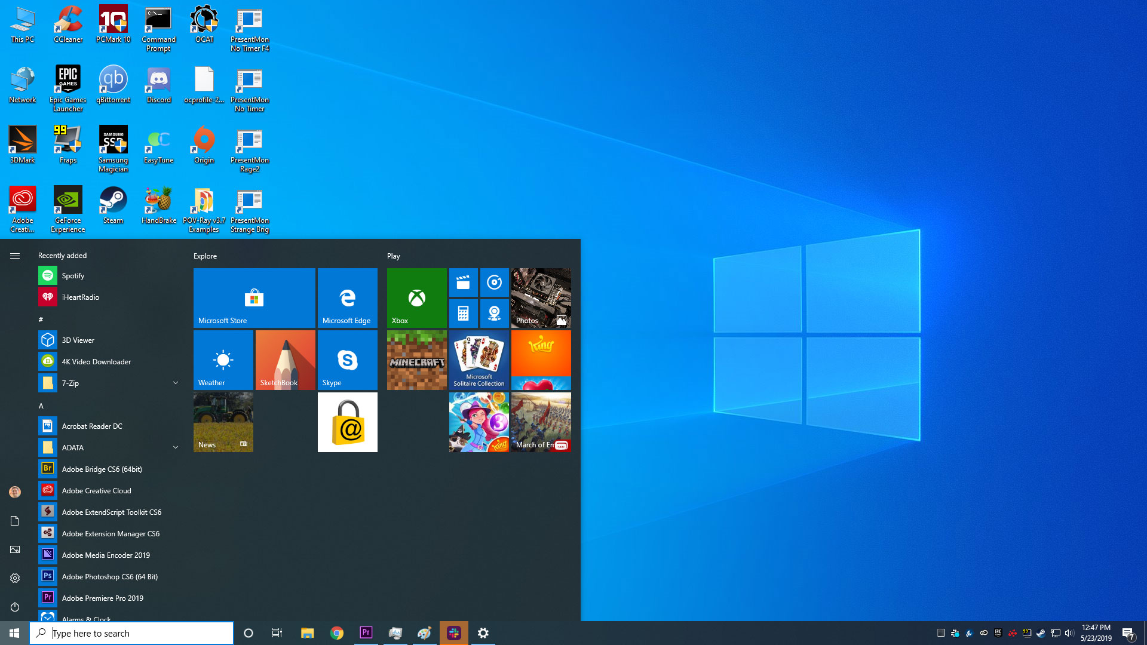This screenshot has width=1147, height=645.
Task: Open Adobe Photoshop CS6 from app list
Action: click(x=111, y=576)
